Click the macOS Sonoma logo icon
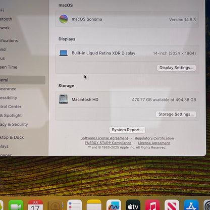210x210 pixels. (x=64, y=19)
